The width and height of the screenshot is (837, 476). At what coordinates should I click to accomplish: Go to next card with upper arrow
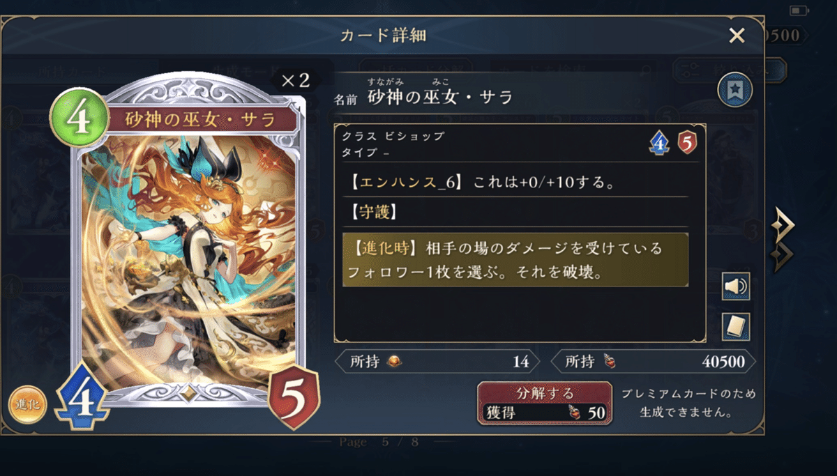(783, 225)
